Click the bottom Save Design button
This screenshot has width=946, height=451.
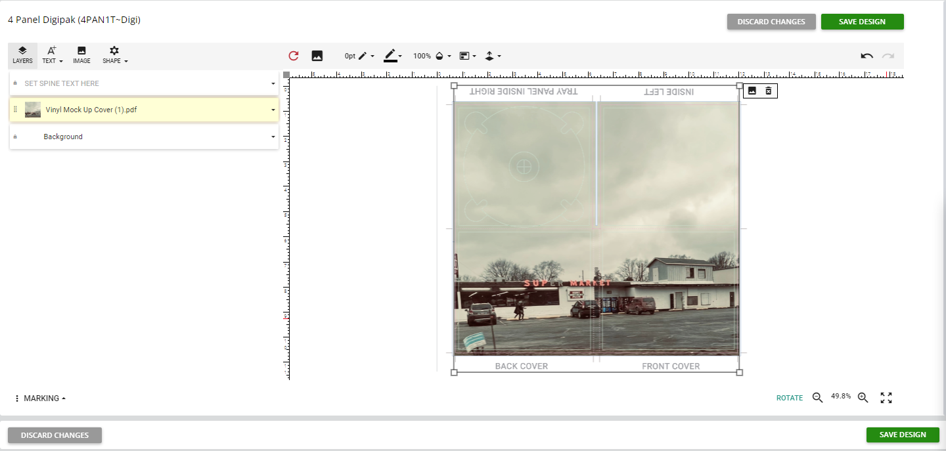point(903,435)
